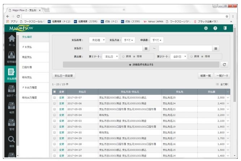Tick the checkbox for the 2017-05-07 row

55,97
